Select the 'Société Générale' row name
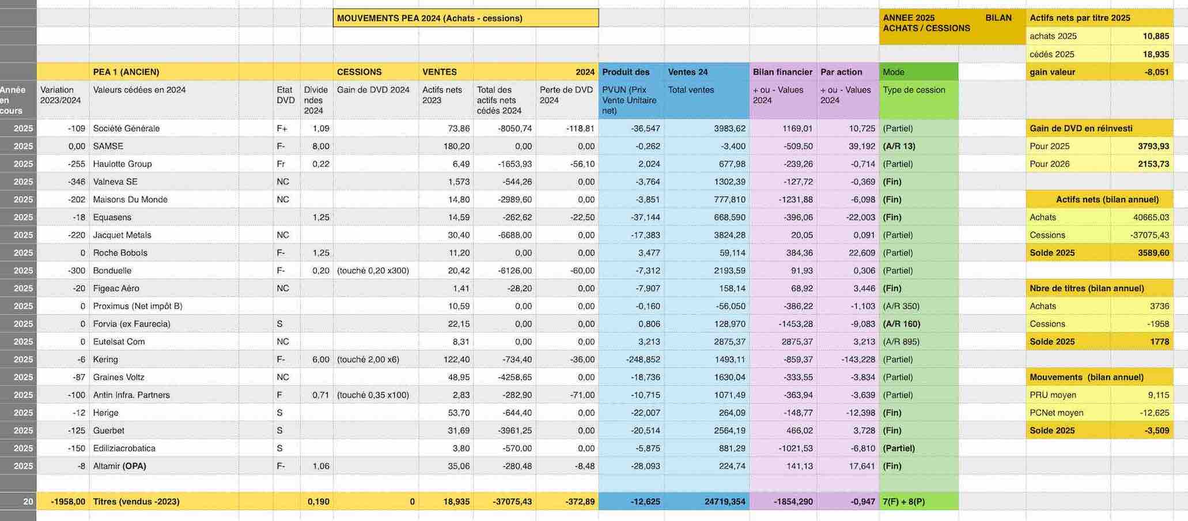Image resolution: width=1188 pixels, height=521 pixels. coord(164,129)
